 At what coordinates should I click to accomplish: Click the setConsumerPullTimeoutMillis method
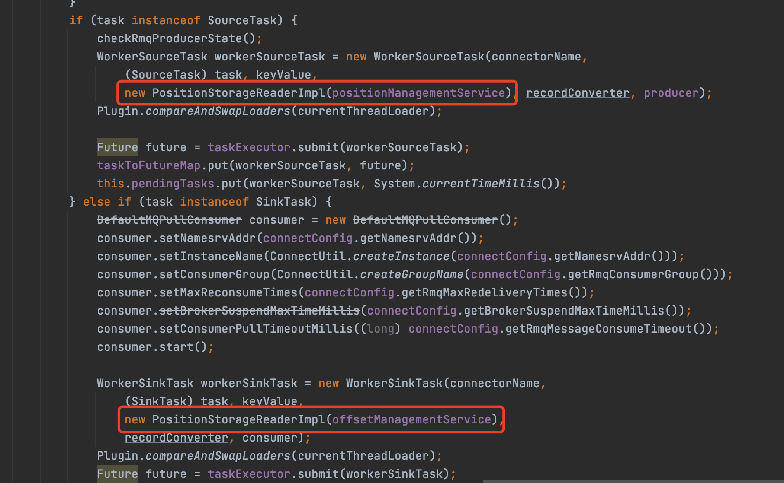tap(256, 329)
